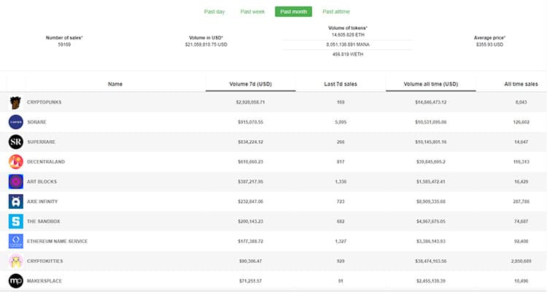547x292 pixels.
Task: Click SuperRare all time volume value
Action: point(431,142)
